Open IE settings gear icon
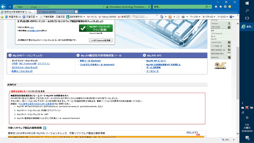 tap(225, 7)
